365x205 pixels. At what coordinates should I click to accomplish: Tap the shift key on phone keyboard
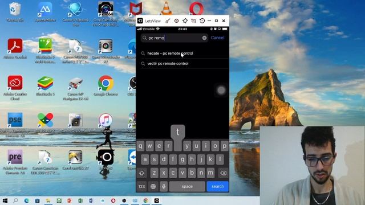[x=142, y=173]
